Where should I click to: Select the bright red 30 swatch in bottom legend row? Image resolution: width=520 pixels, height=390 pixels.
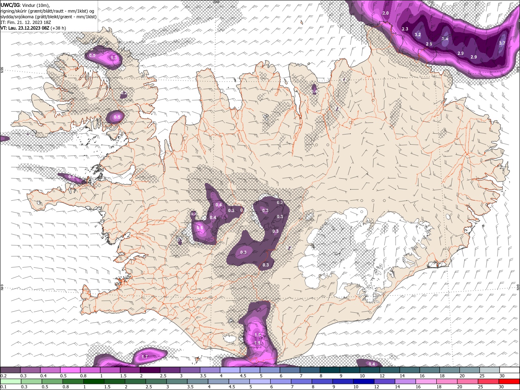click(x=509, y=381)
